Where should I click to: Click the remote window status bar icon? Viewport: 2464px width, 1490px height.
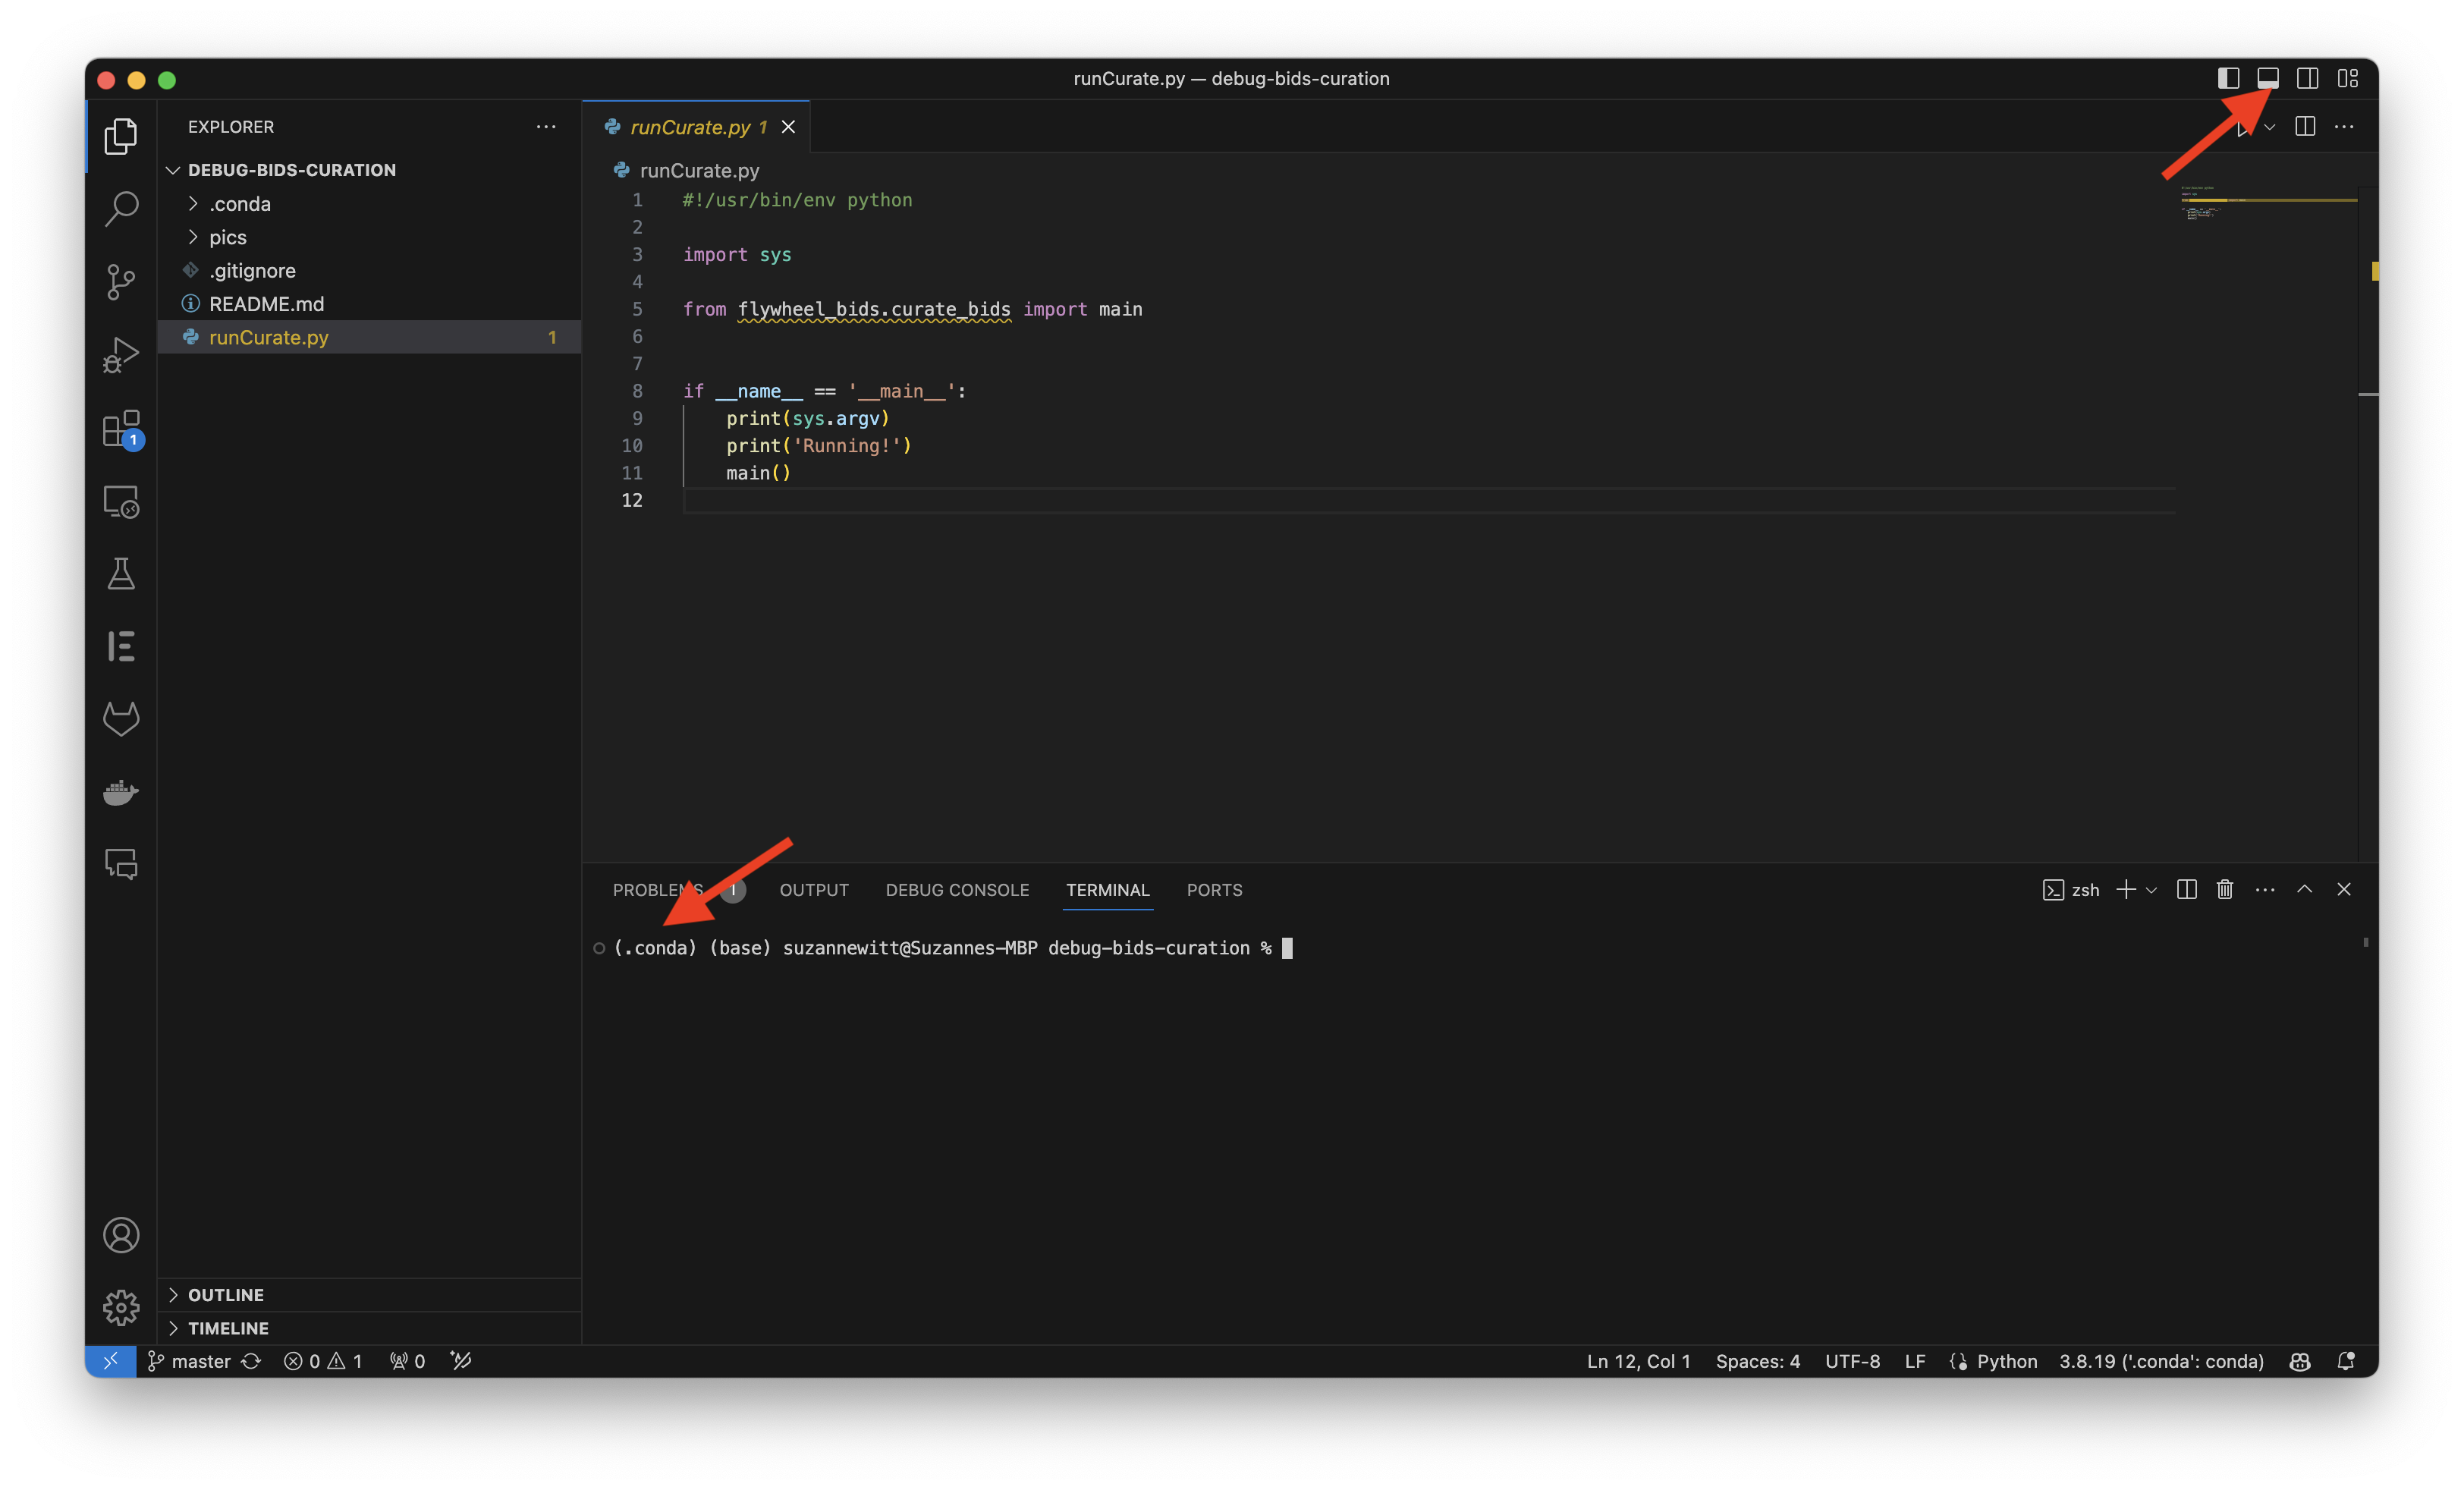(111, 1360)
